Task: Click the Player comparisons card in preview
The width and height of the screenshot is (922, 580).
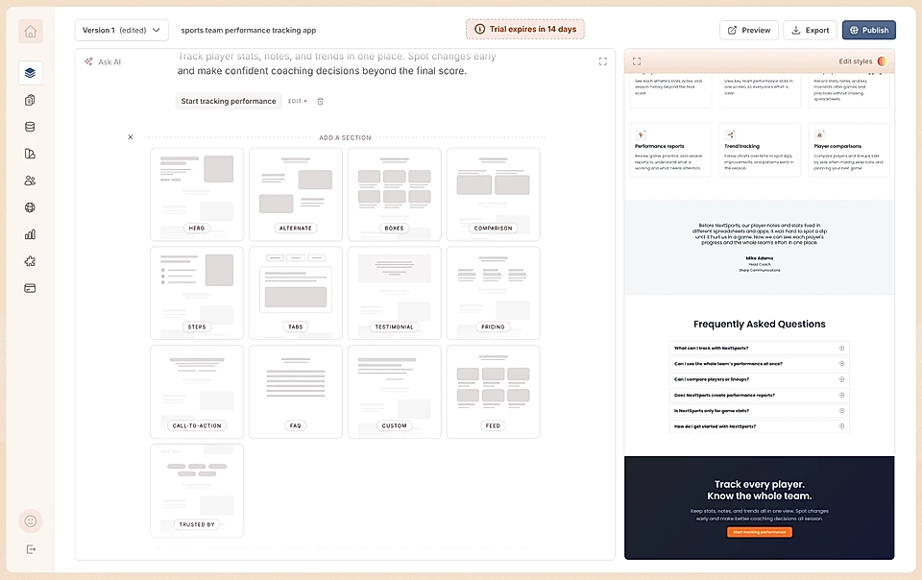Action: pyautogui.click(x=848, y=150)
